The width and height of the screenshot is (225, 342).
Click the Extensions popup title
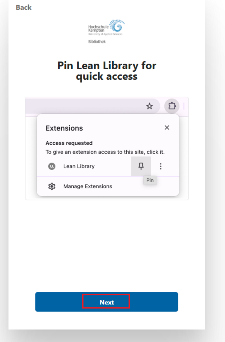[64, 128]
